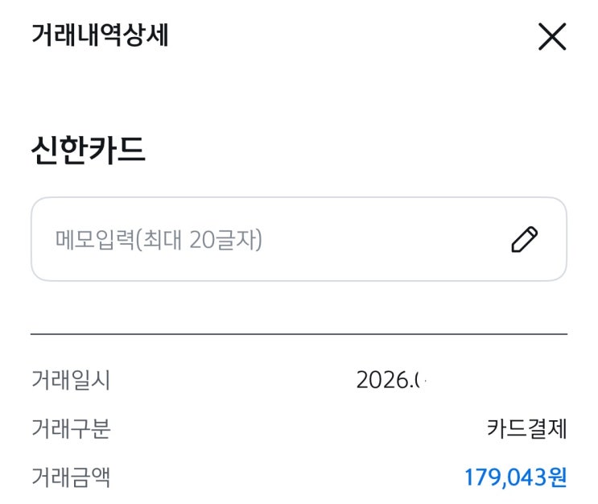Screen dimensions: 598x504
Task: Click the 메모입력(최대 20글자) placeholder text
Action: point(159,240)
